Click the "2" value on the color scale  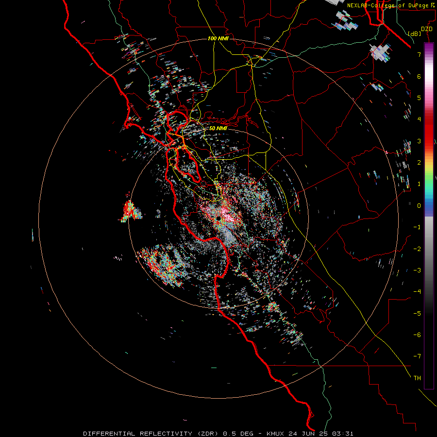coord(419,163)
